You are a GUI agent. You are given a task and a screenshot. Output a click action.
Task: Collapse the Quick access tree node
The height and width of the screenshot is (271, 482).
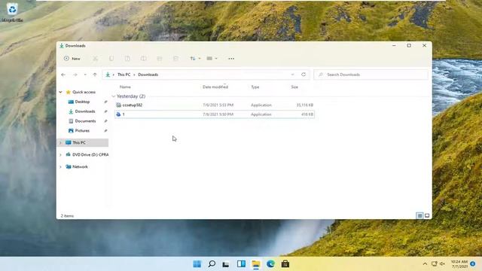click(x=60, y=92)
